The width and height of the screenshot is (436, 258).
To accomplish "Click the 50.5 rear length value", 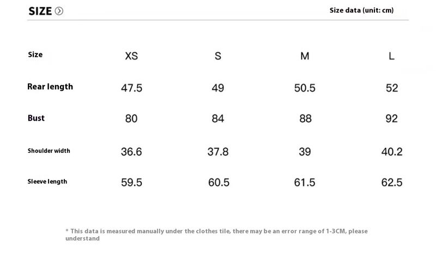I will point(305,88).
